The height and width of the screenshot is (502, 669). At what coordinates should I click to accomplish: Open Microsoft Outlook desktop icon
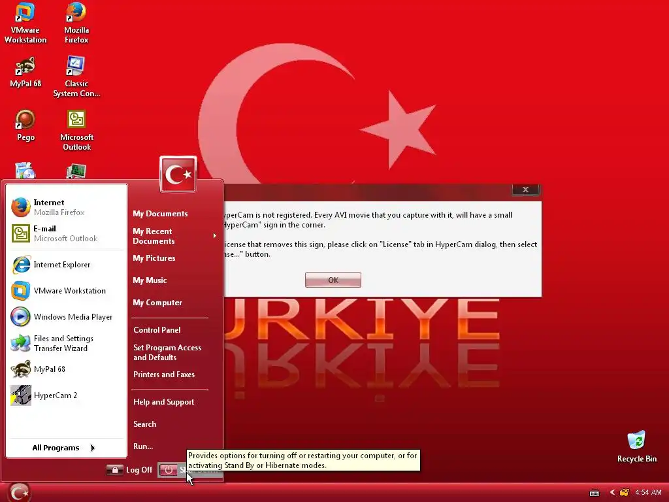coord(76,131)
